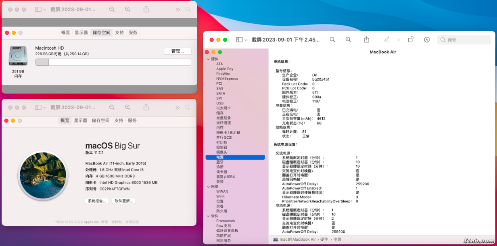The height and width of the screenshot is (246, 497).
Task: Zoom out in the MacBook Air screenshot window
Action: (332, 40)
